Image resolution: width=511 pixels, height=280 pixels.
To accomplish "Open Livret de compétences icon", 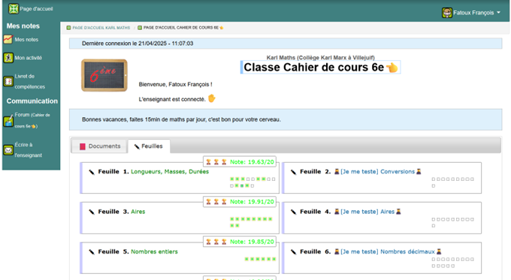I will [x=8, y=81].
